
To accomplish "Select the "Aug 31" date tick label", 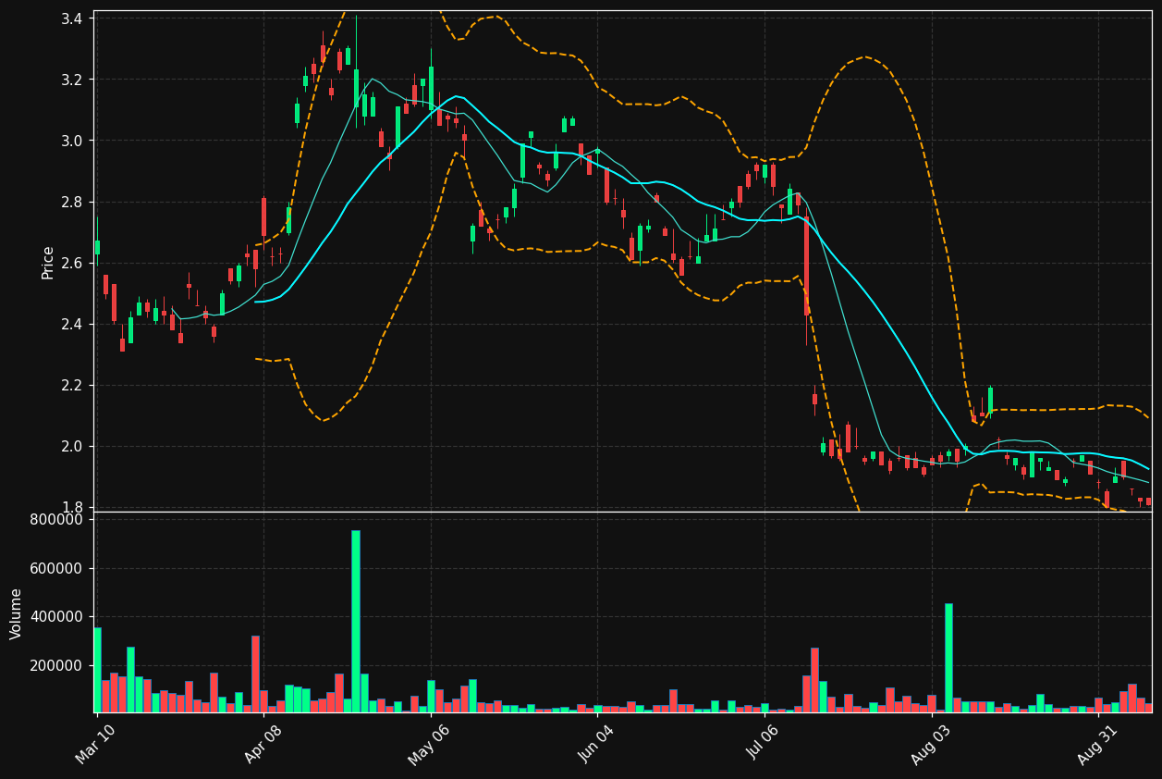I will click(1097, 745).
